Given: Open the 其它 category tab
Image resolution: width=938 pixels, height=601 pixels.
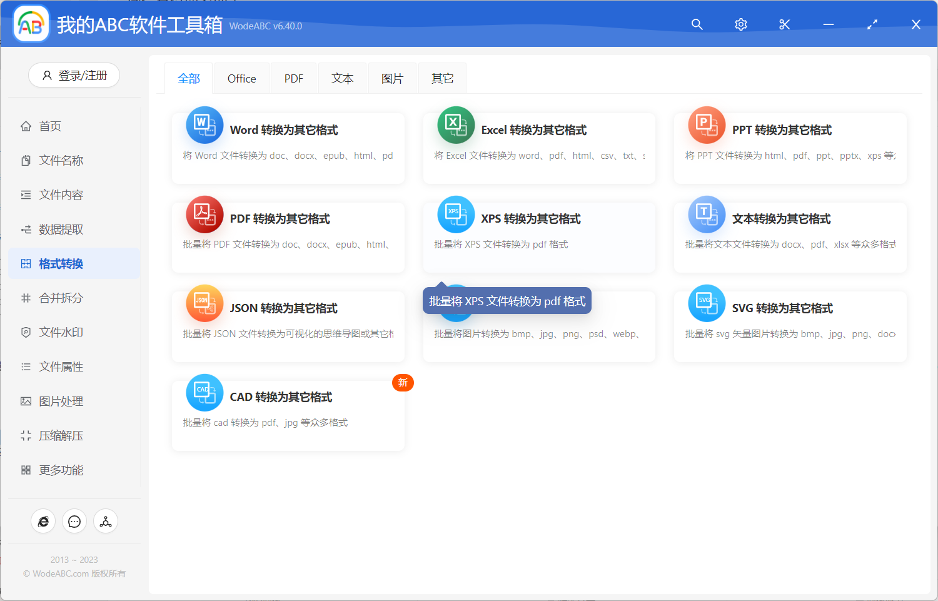Looking at the screenshot, I should 441,78.
